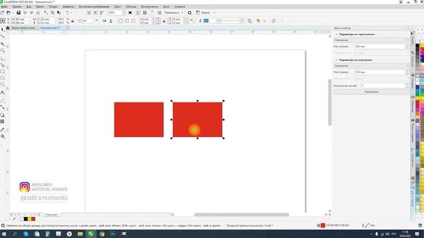Select the Color Eyedropper tool
424x238 pixels.
click(x=3, y=130)
